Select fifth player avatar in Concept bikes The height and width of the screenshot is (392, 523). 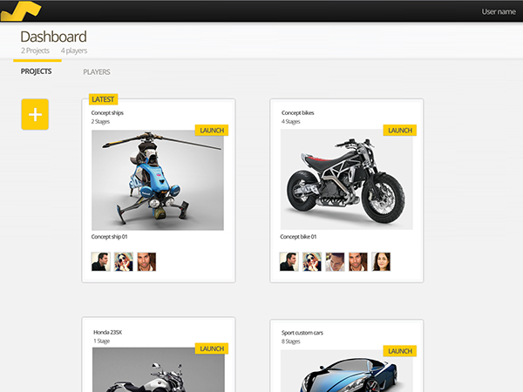381,261
